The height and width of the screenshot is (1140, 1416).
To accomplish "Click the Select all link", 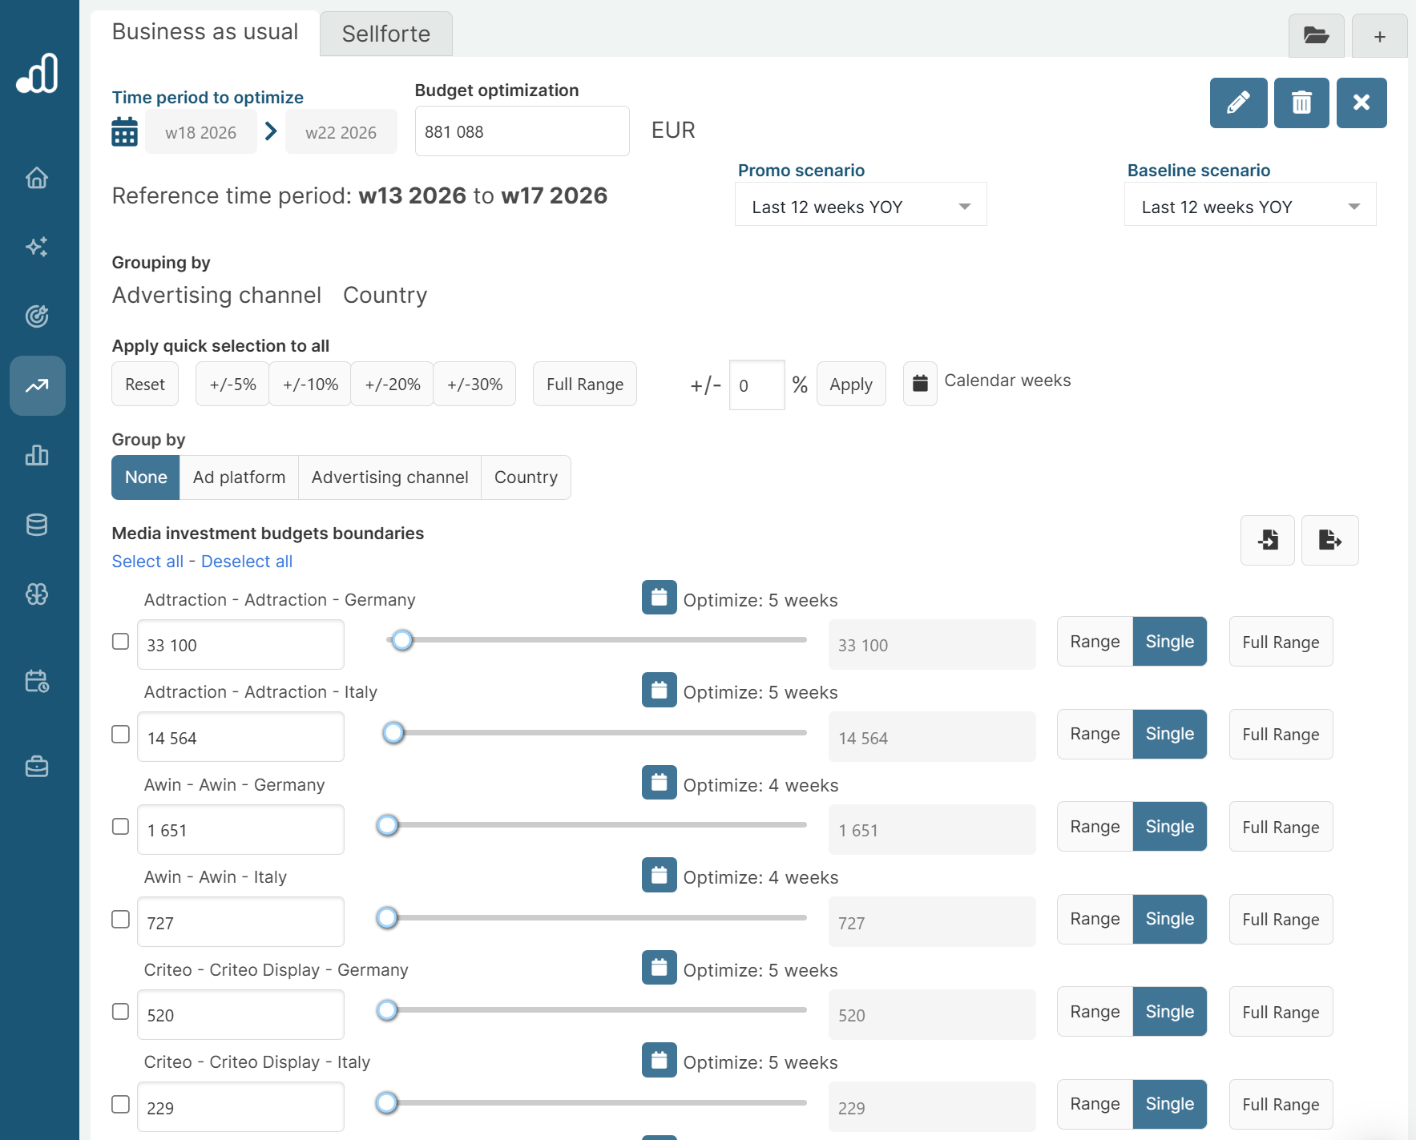I will pyautogui.click(x=147, y=562).
